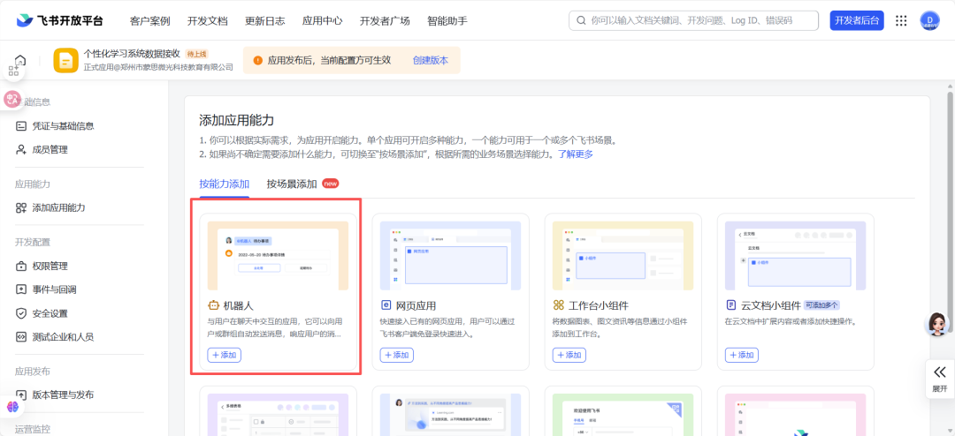Click the web app icon next to 网页应用
Screen dimensions: 955x436
tap(386, 305)
